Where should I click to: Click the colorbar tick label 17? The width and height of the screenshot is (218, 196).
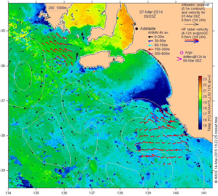(205, 114)
